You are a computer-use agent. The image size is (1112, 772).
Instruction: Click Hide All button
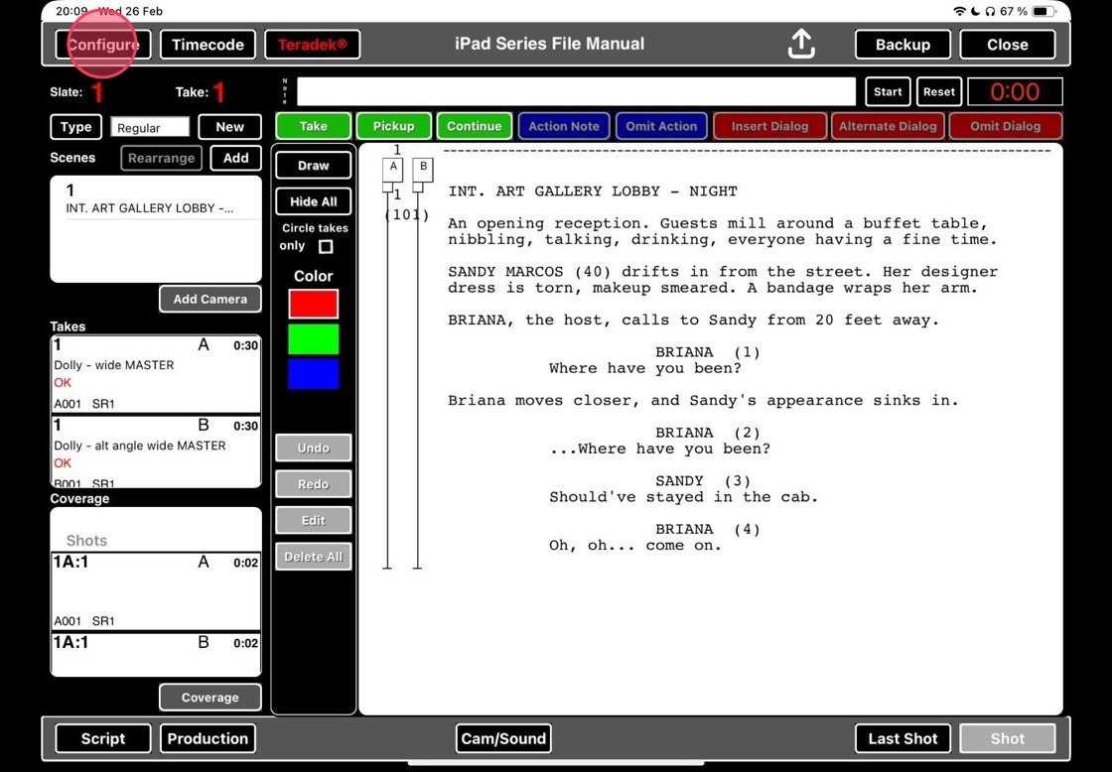314,201
